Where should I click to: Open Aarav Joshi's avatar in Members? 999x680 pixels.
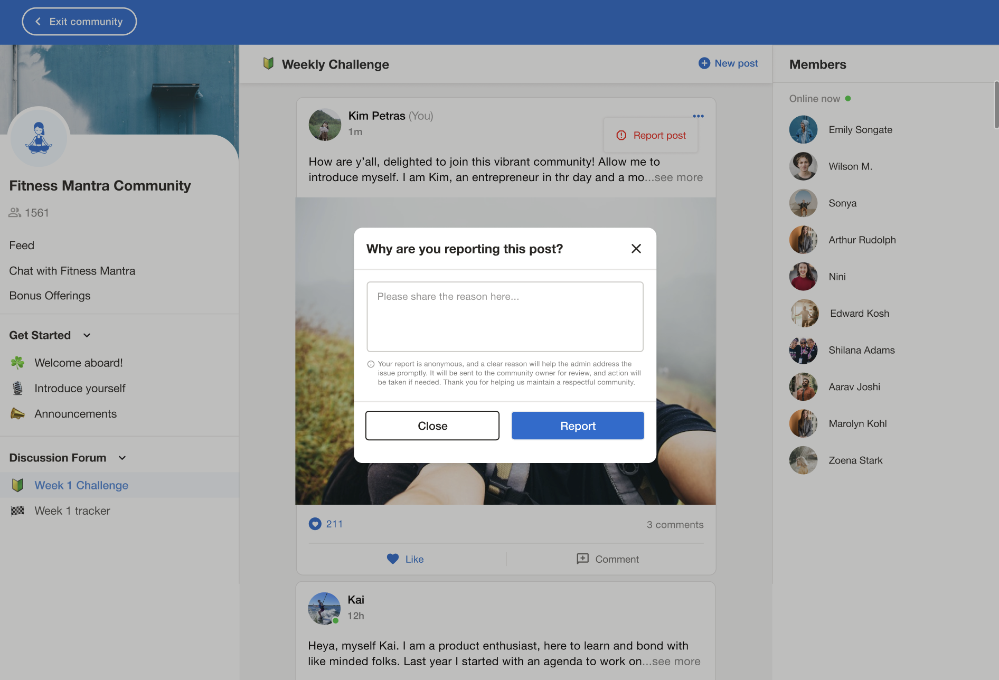(x=803, y=387)
